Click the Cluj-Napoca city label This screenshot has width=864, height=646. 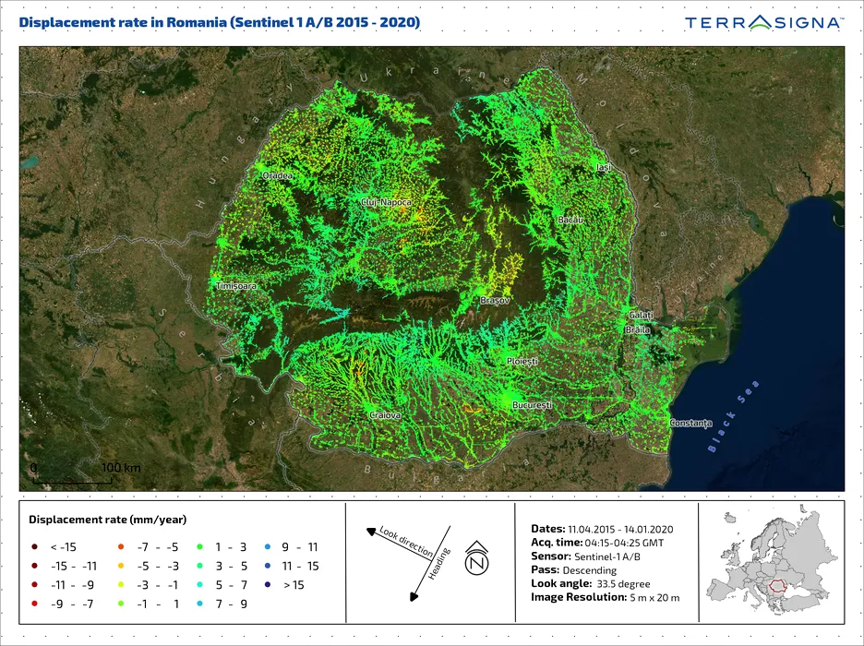386,201
